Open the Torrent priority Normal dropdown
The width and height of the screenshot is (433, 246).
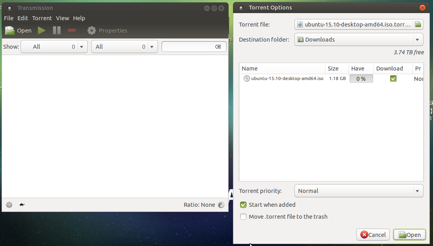359,191
